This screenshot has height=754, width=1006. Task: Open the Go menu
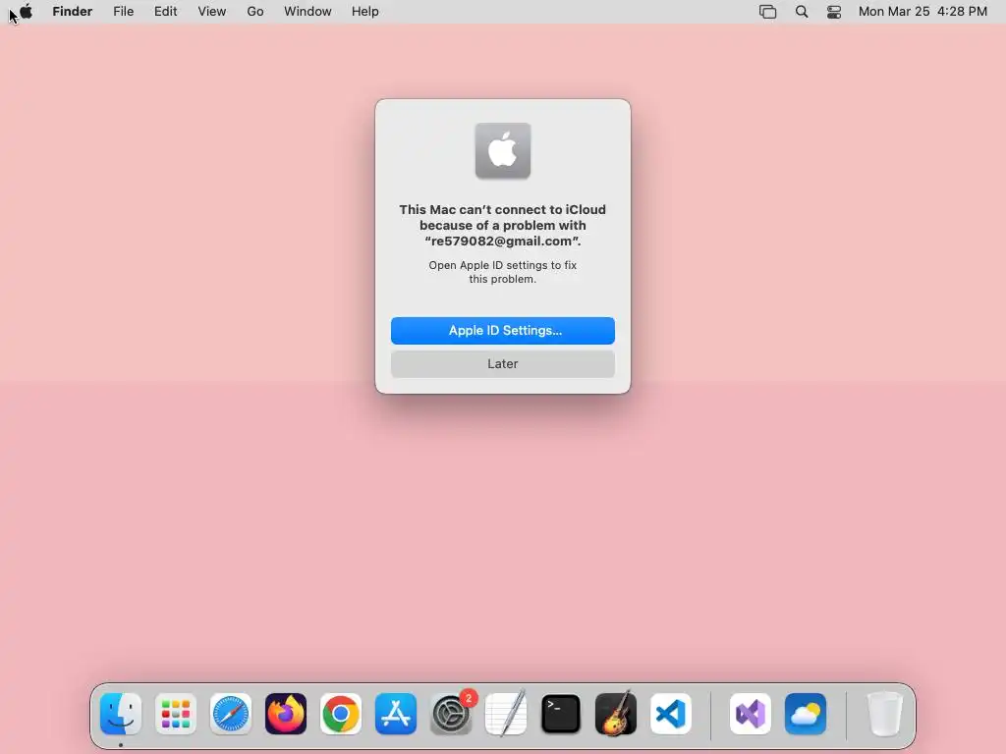(255, 12)
